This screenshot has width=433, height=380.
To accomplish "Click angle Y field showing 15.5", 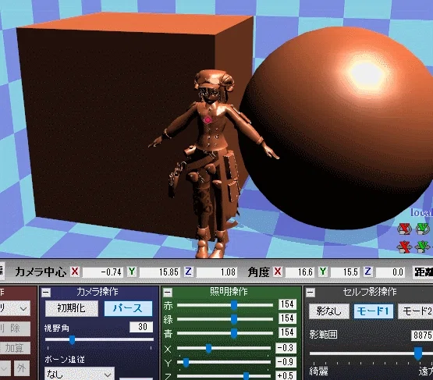I will click(x=345, y=272).
